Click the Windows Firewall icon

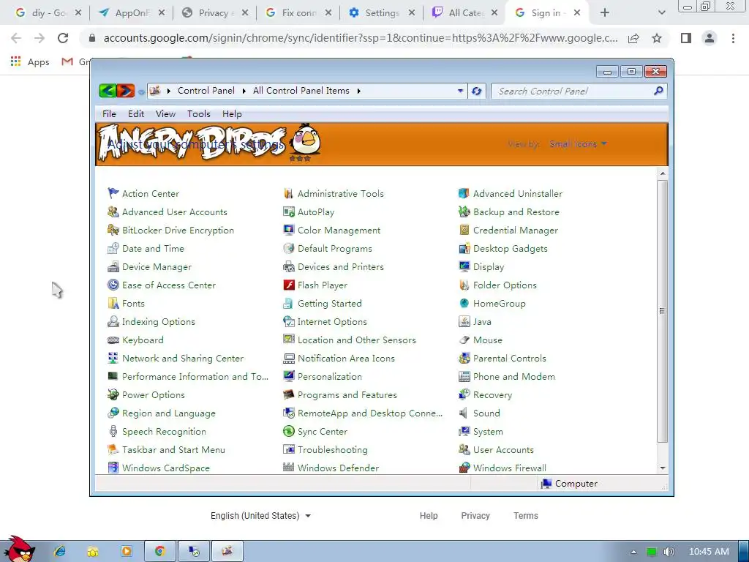click(x=464, y=468)
